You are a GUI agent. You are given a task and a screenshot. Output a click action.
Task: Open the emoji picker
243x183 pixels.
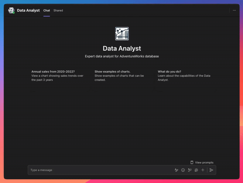click(183, 170)
